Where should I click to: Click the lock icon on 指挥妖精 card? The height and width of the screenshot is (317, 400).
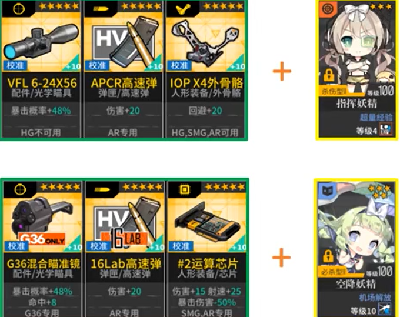point(329,75)
